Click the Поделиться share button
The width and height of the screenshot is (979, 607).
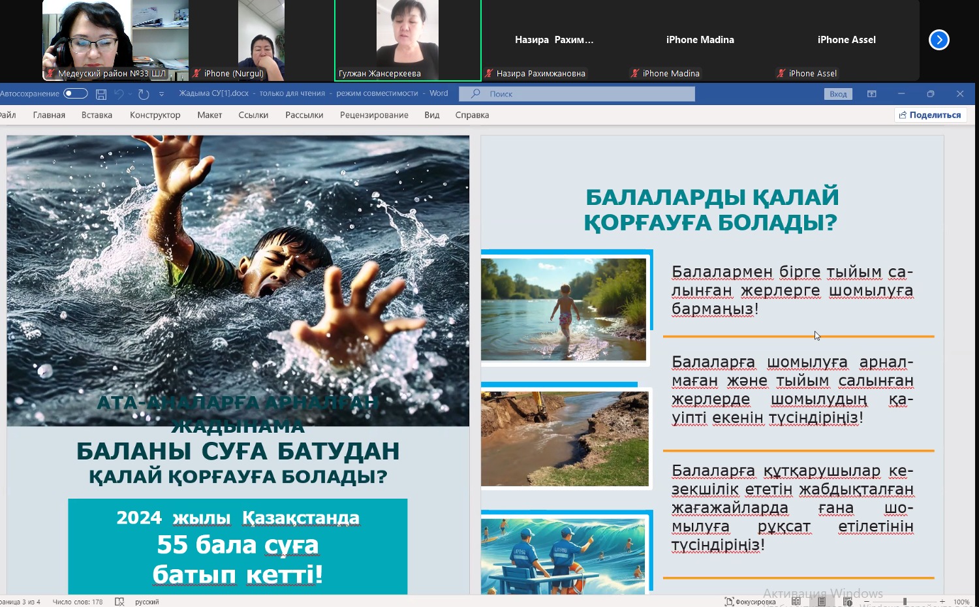pyautogui.click(x=930, y=115)
